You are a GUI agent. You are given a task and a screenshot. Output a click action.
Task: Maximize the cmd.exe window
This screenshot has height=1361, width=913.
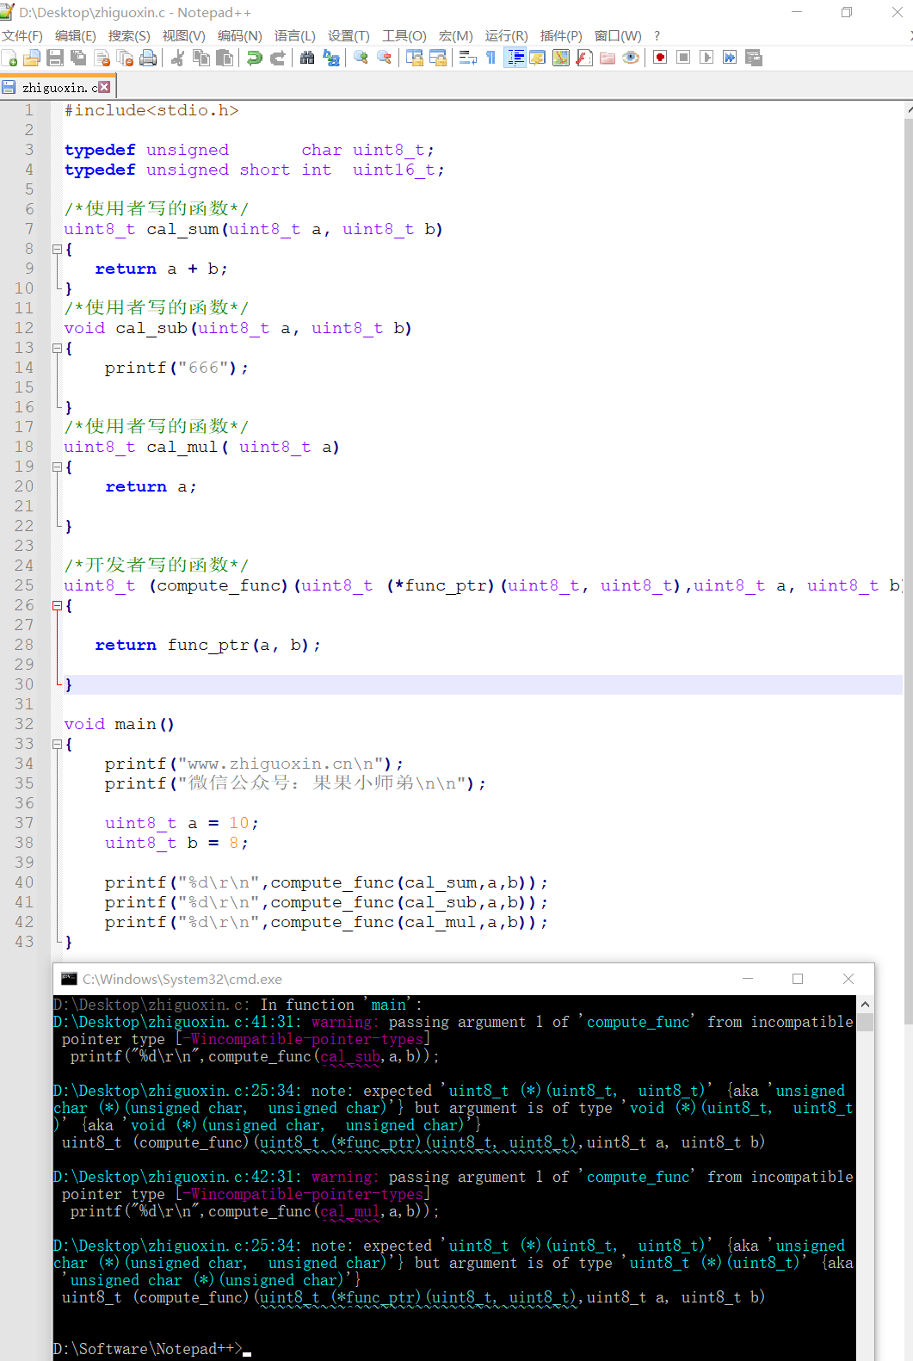pos(798,979)
